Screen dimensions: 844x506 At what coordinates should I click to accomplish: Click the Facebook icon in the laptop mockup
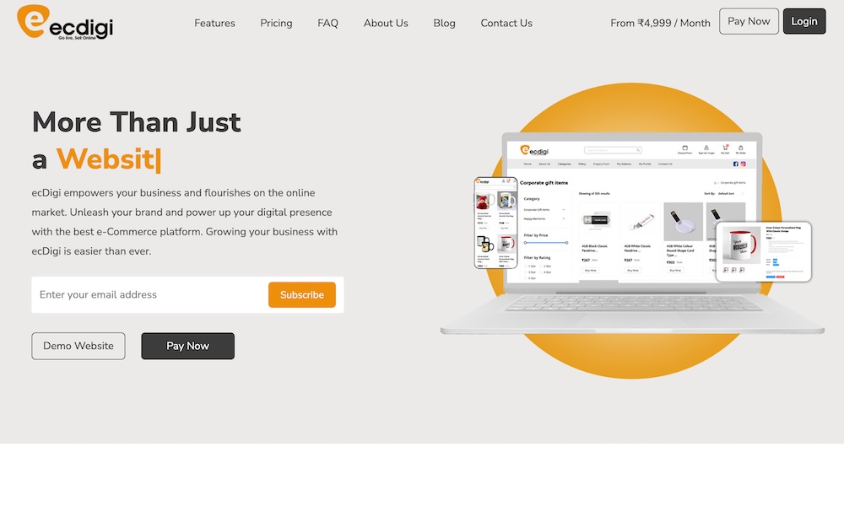[x=735, y=164]
